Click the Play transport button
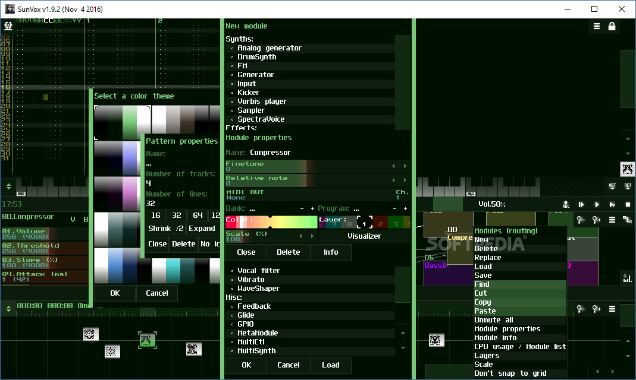The image size is (636, 380). tap(597, 204)
